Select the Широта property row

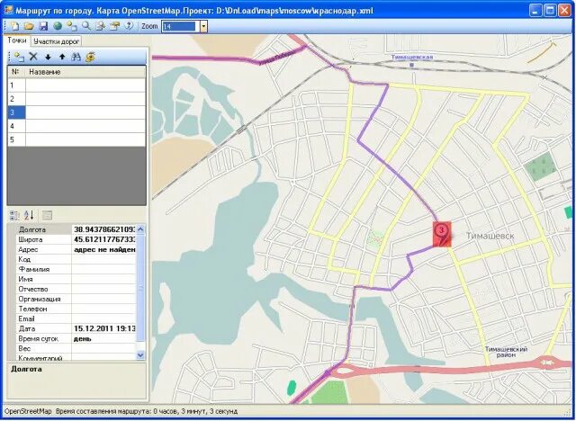tap(76, 239)
